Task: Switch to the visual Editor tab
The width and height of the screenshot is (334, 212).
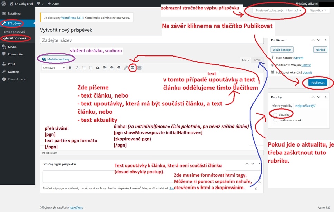Action: click(x=245, y=60)
